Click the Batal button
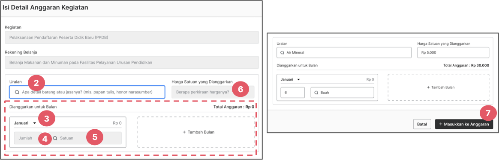499x160 pixels. tap(422, 124)
